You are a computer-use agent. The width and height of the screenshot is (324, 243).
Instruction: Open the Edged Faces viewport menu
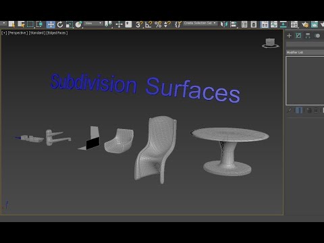[57, 33]
